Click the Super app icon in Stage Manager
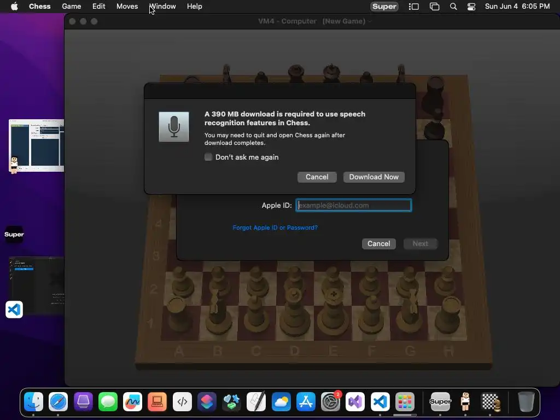The width and height of the screenshot is (560, 420). click(x=14, y=234)
